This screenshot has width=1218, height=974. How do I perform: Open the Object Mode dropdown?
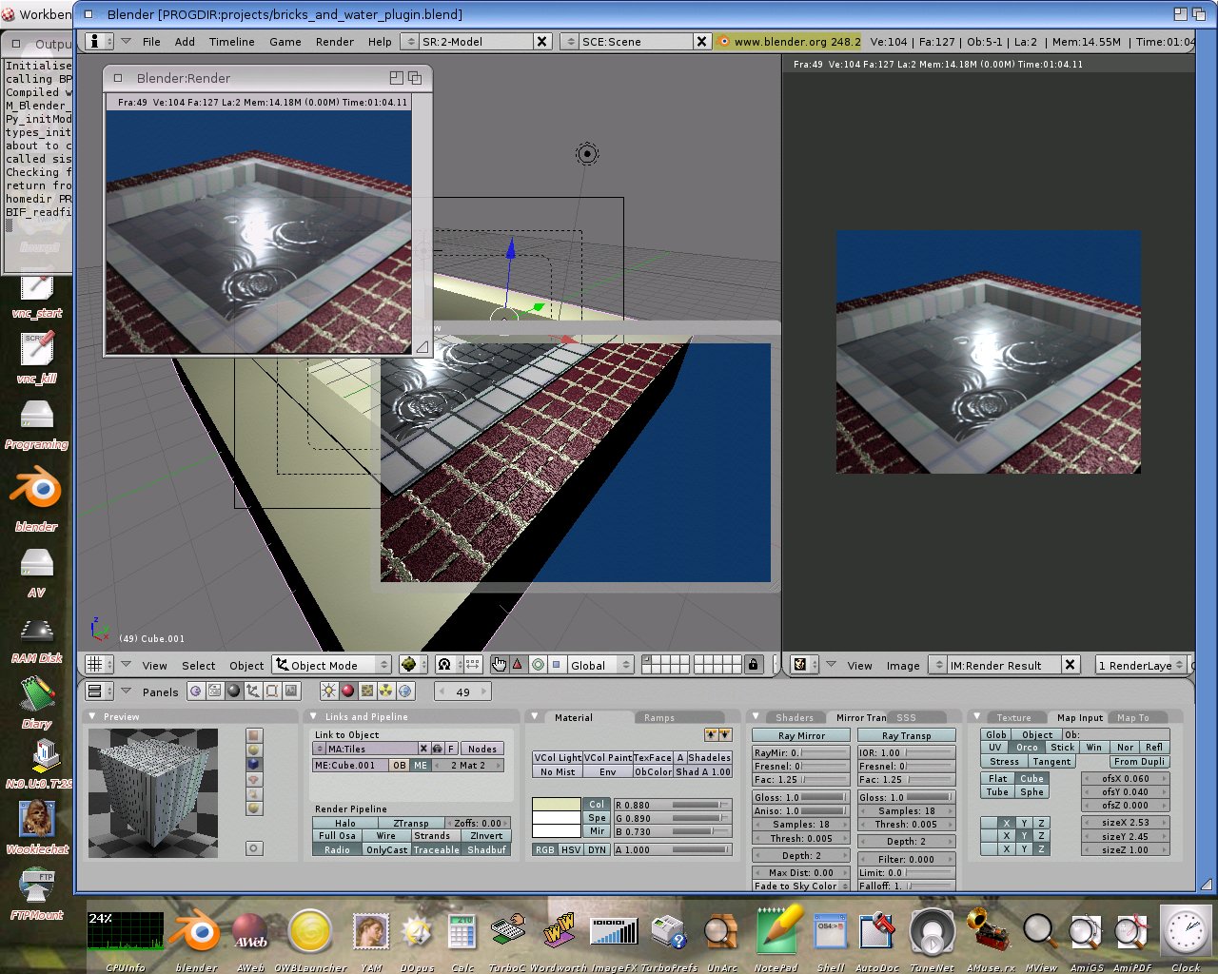click(332, 665)
